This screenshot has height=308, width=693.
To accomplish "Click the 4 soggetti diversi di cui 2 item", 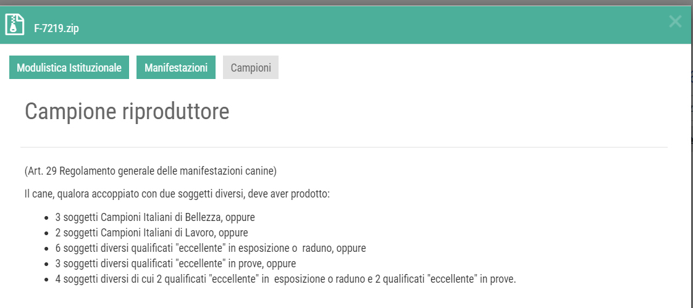I will point(285,279).
